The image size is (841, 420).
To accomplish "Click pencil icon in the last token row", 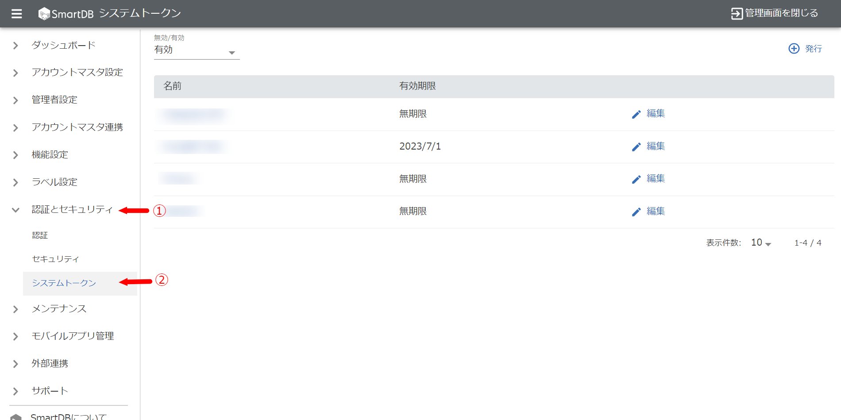I will tap(636, 212).
